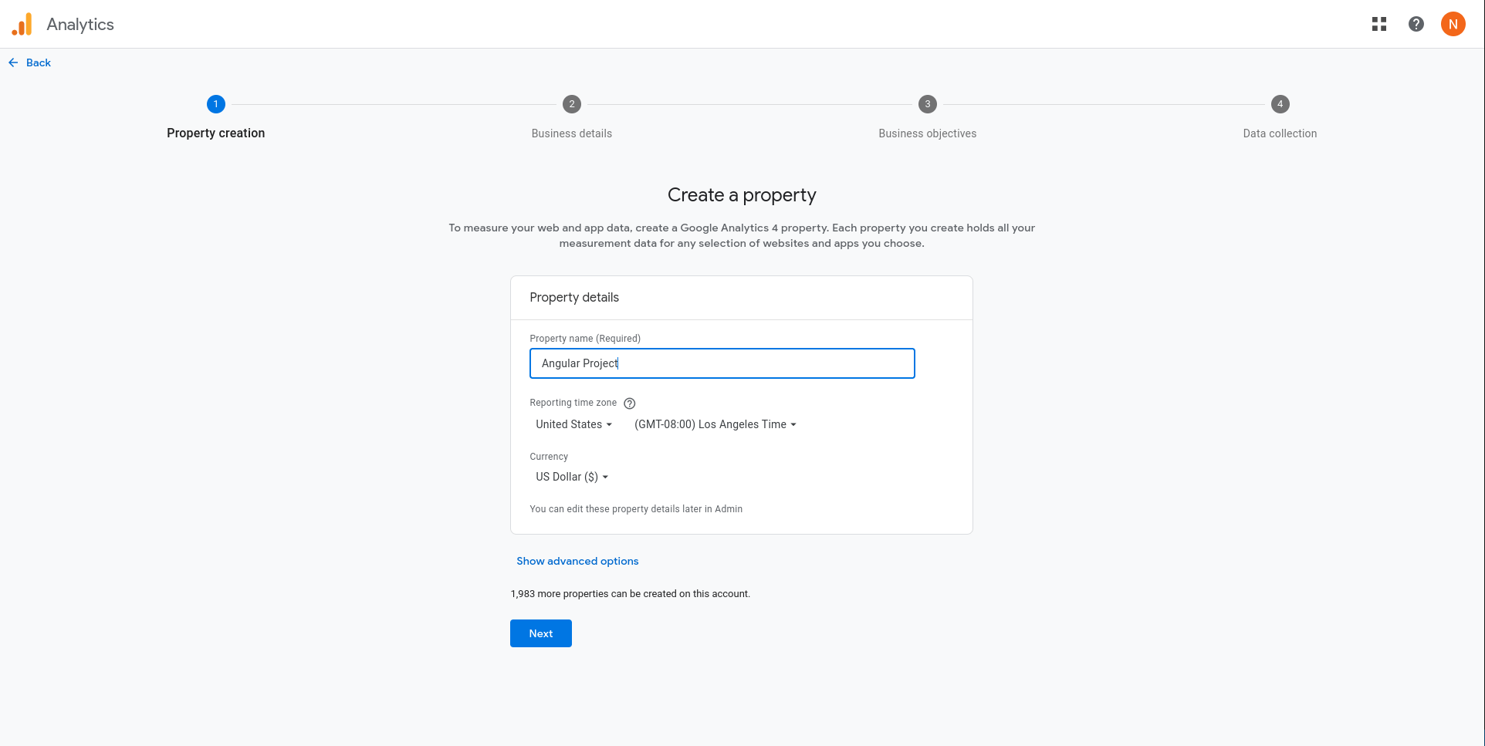Select step 1 Property creation circle
Viewport: 1485px width, 746px height.
(x=215, y=104)
